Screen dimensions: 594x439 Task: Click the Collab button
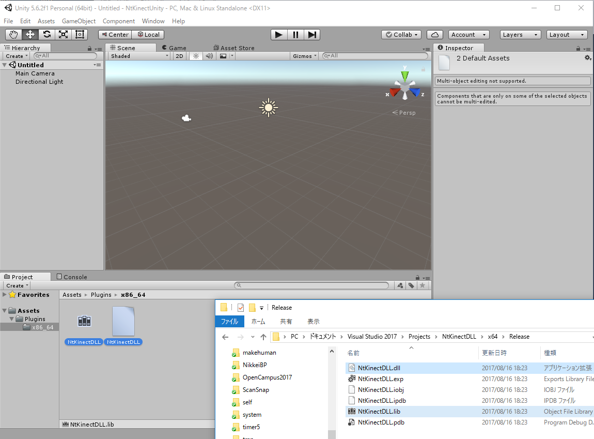(401, 35)
